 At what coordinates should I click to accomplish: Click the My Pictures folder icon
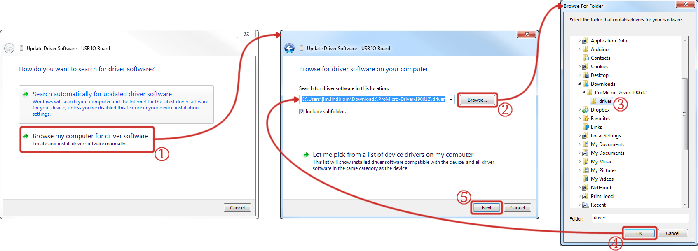coord(585,170)
